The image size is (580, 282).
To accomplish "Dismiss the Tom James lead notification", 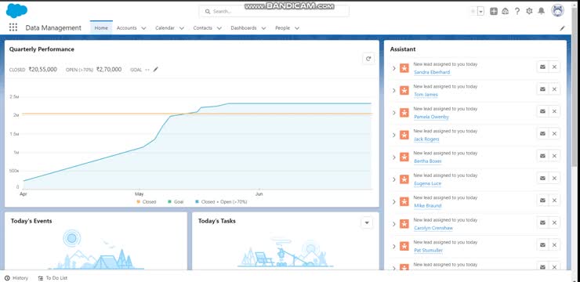I will pos(554,89).
